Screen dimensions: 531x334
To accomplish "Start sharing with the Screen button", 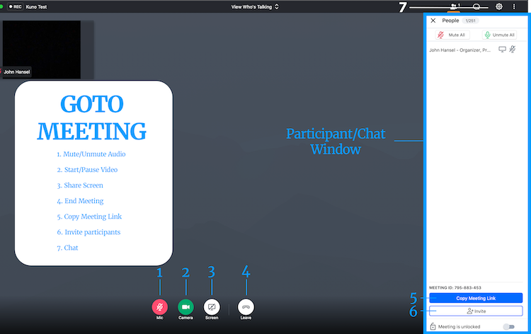I will pyautogui.click(x=212, y=307).
